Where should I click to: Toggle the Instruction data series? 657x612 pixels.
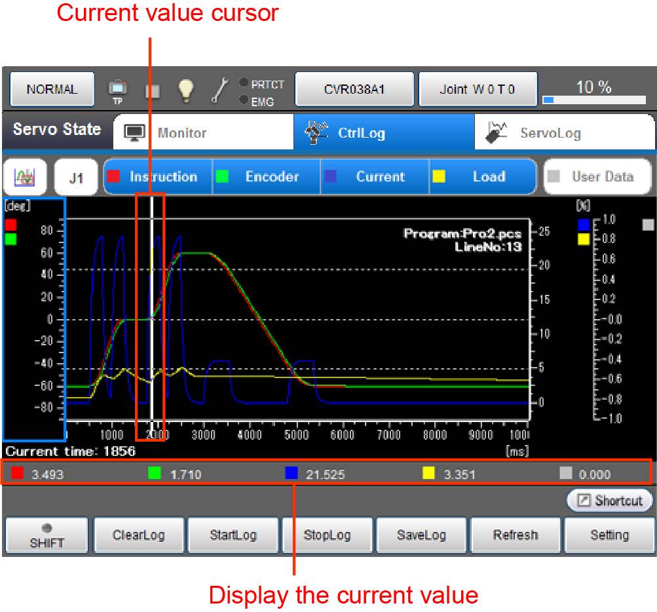click(158, 177)
